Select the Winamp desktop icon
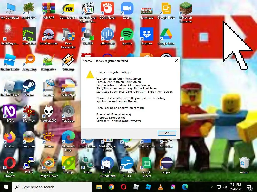The height and width of the screenshot is (192, 257). pyautogui.click(x=68, y=62)
